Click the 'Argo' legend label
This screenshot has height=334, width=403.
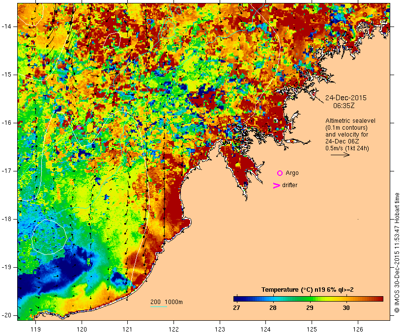tap(292, 173)
